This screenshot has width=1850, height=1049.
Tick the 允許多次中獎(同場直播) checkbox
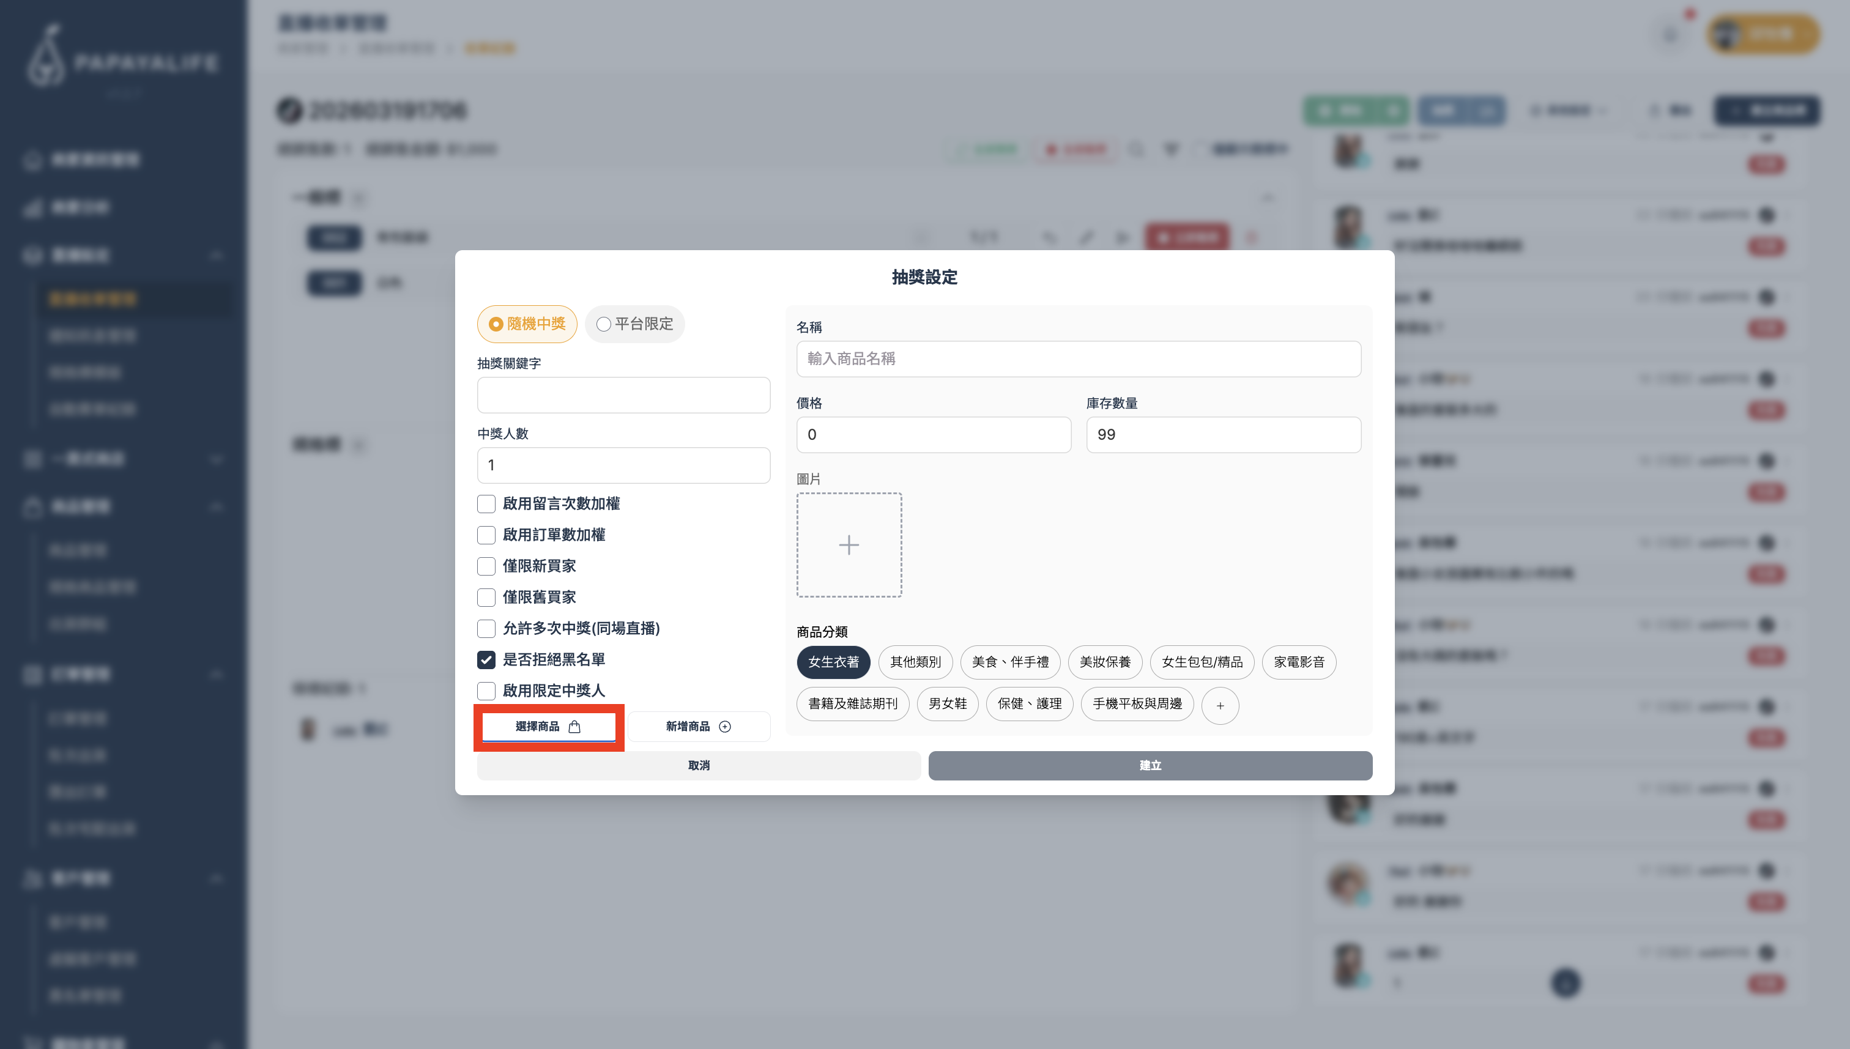coord(486,628)
